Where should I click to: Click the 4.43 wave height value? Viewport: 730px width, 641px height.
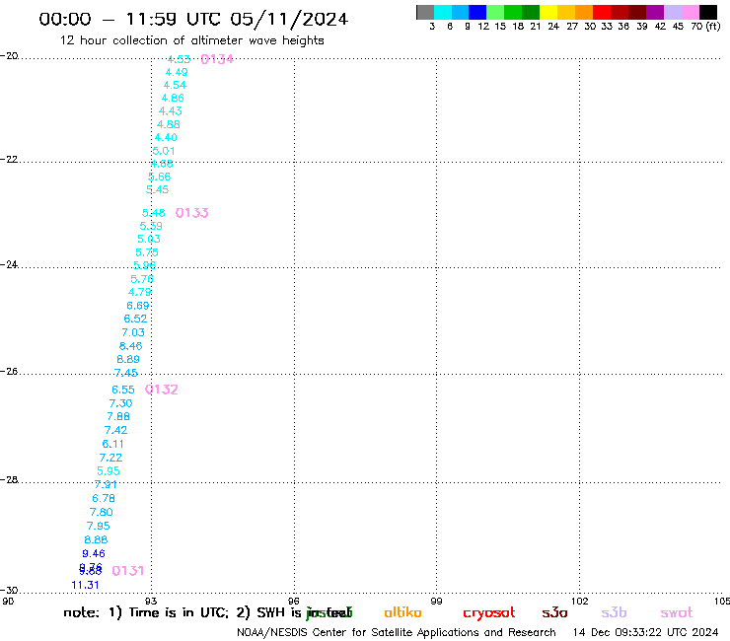pos(171,111)
